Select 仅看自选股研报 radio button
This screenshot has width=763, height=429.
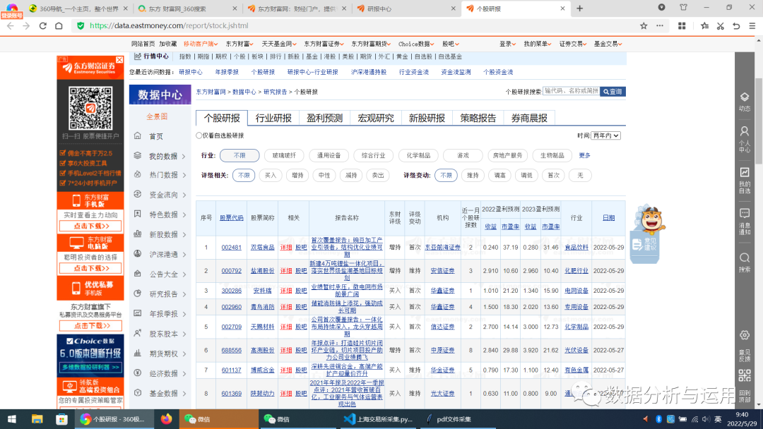(199, 135)
